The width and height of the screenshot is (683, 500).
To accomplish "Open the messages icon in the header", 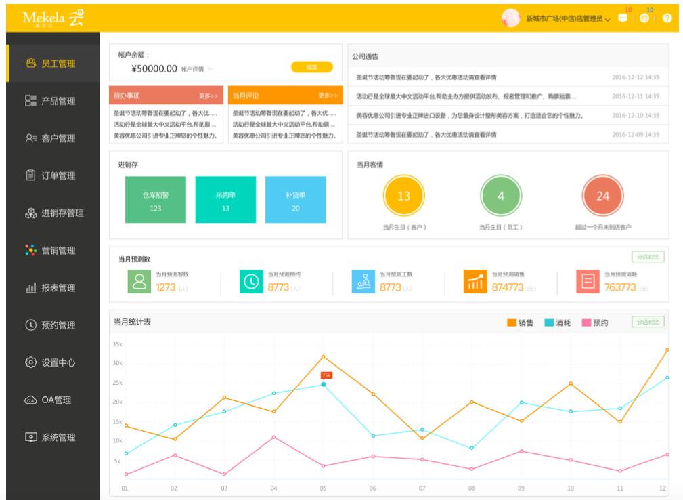I will tap(623, 18).
